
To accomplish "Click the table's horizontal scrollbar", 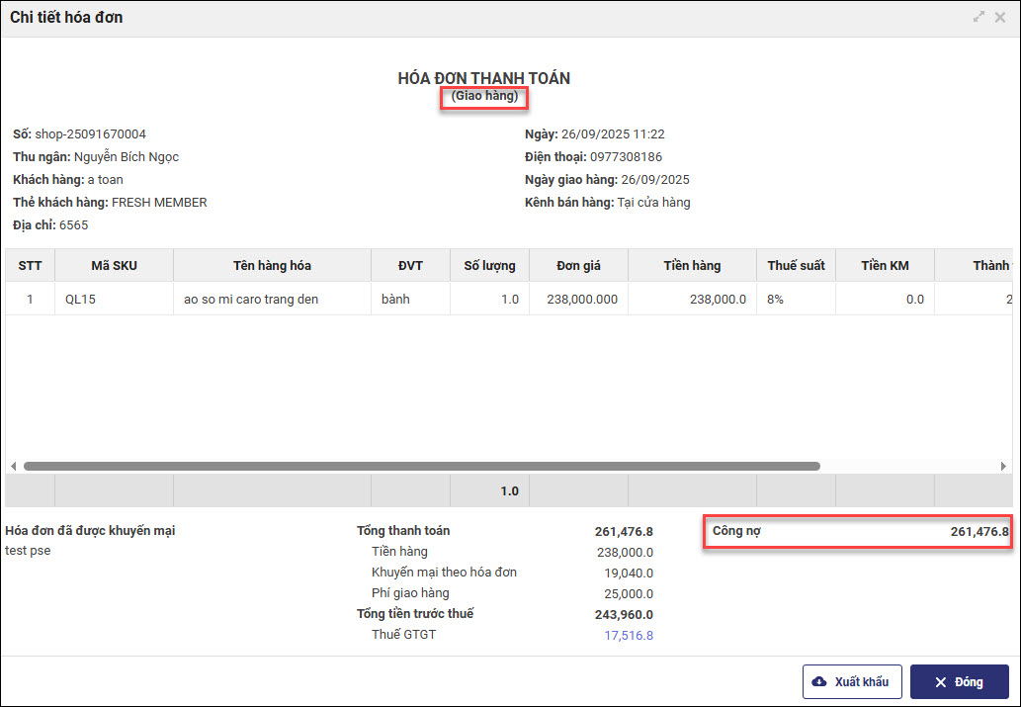I will (421, 466).
